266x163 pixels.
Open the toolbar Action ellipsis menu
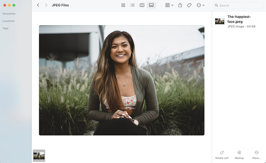[x=200, y=5]
